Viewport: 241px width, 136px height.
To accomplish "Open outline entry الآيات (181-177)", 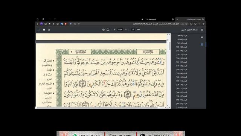I will point(182,88).
